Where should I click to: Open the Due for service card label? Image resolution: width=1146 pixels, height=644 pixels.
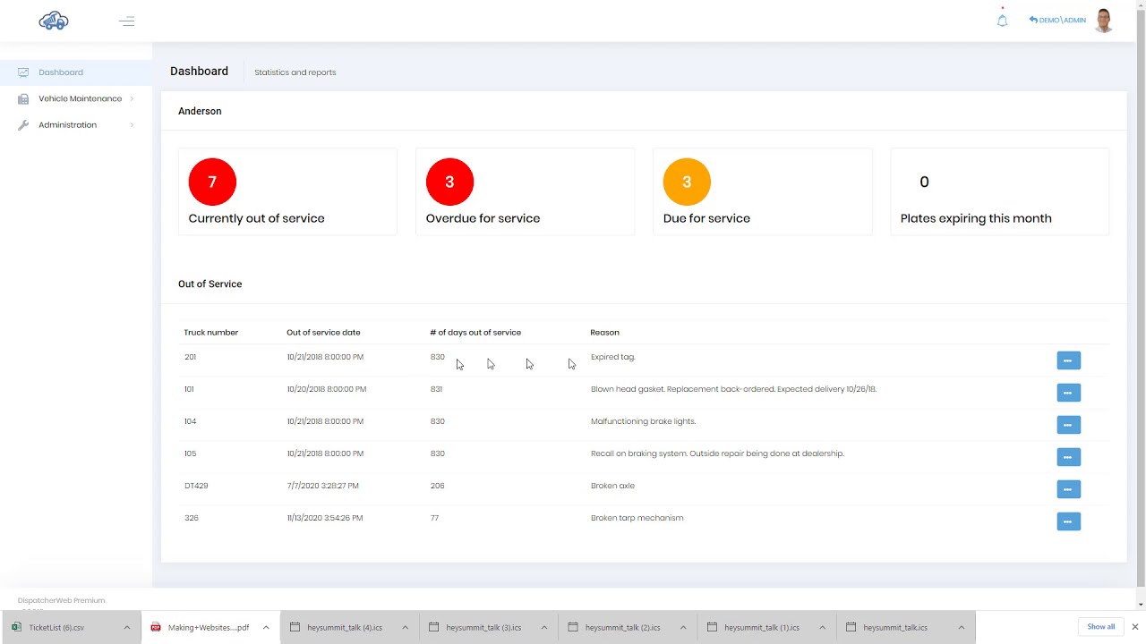pos(706,218)
